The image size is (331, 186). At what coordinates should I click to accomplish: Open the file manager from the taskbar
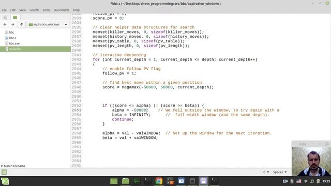[125, 181]
